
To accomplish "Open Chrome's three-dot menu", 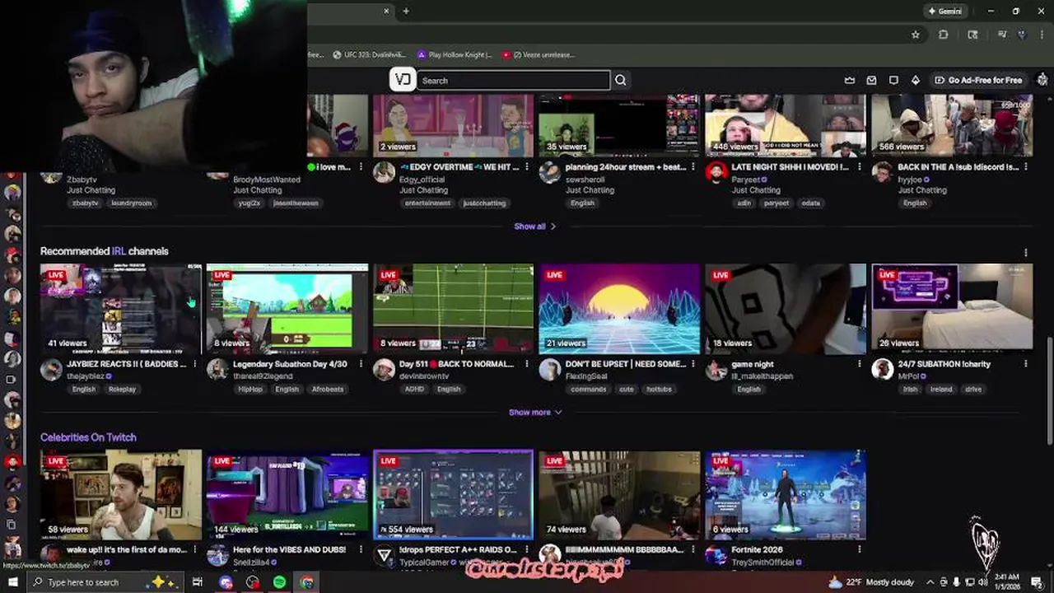I will click(1042, 35).
